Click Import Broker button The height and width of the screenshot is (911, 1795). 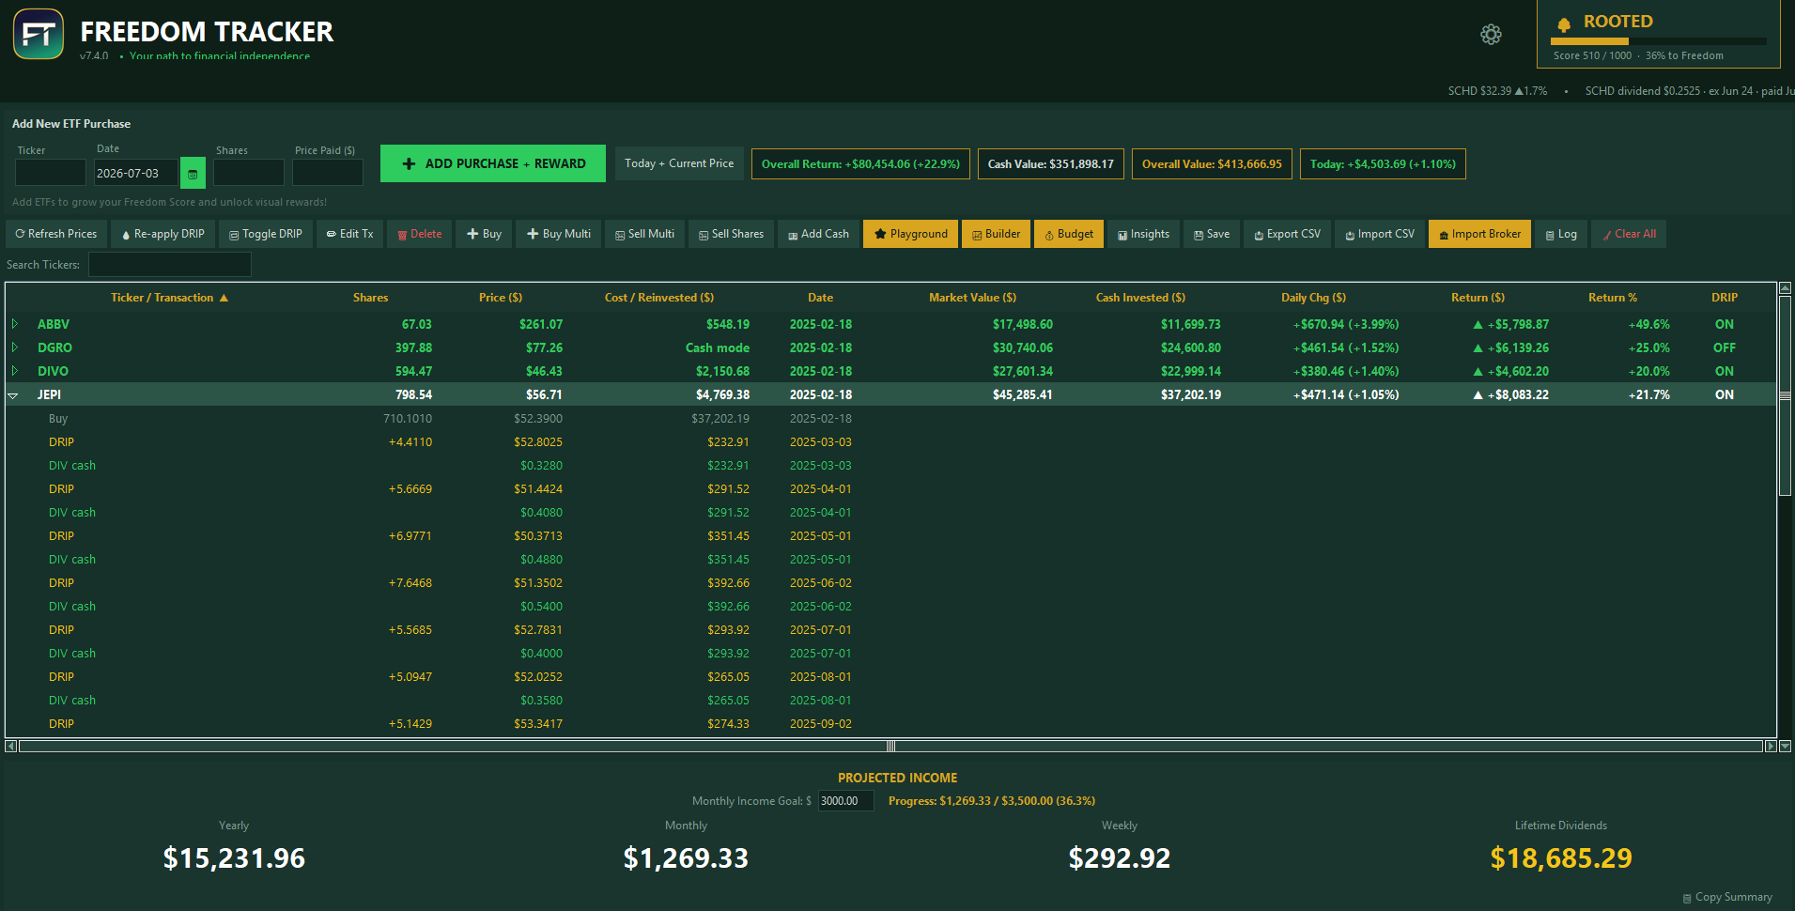(x=1479, y=234)
